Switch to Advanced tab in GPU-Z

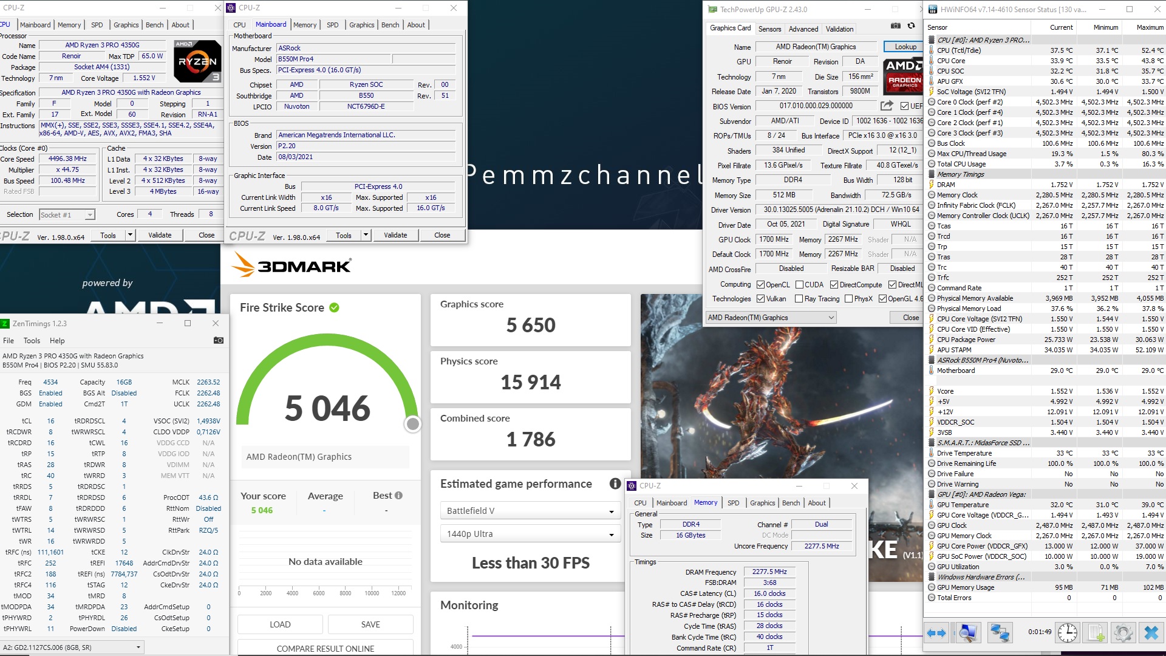[803, 29]
